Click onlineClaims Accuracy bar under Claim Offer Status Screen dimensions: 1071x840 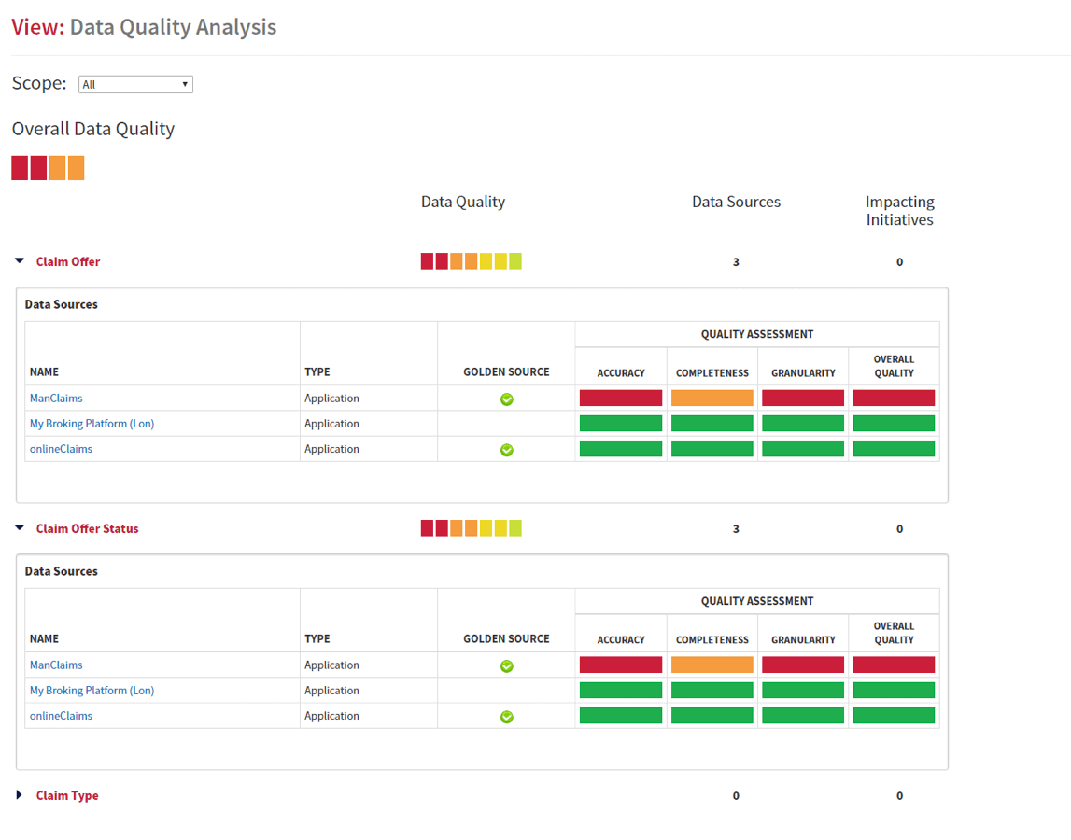pos(621,716)
